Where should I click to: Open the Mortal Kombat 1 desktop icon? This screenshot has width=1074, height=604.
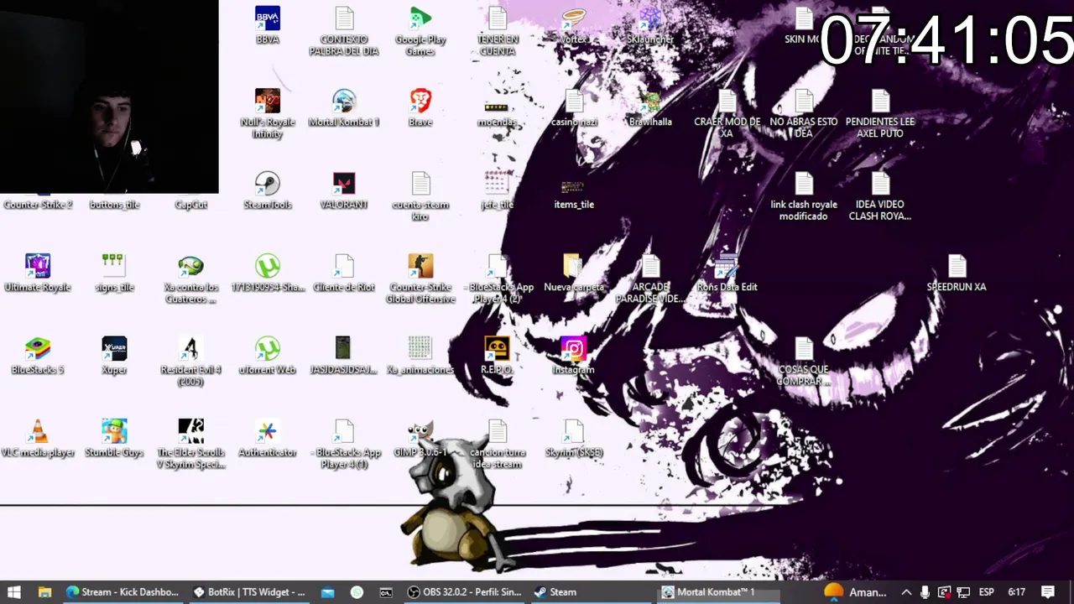[x=344, y=108]
